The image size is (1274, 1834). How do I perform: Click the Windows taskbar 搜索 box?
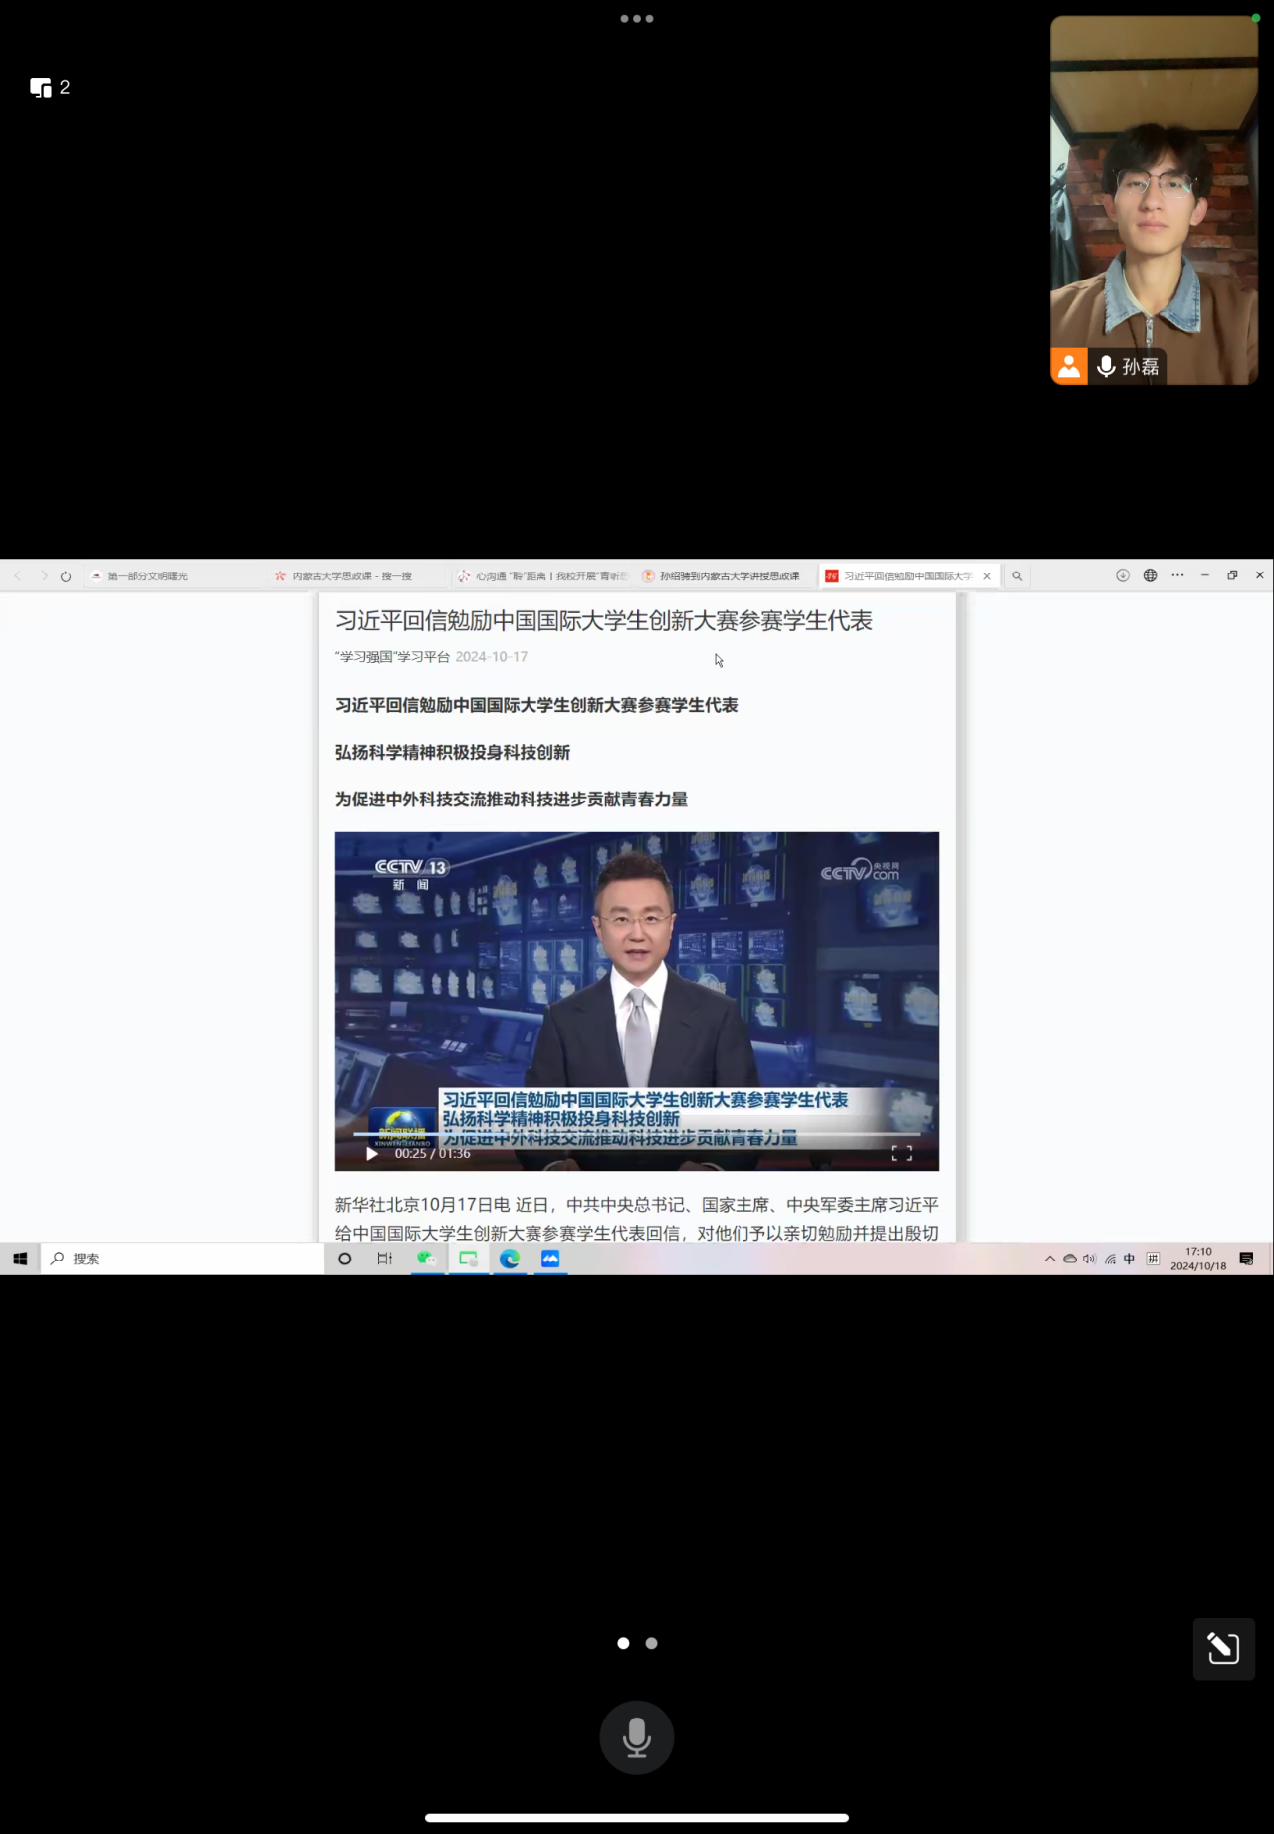[x=184, y=1259]
